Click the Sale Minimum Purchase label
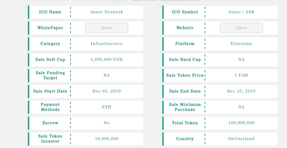This screenshot has height=148, width=287. [185, 107]
